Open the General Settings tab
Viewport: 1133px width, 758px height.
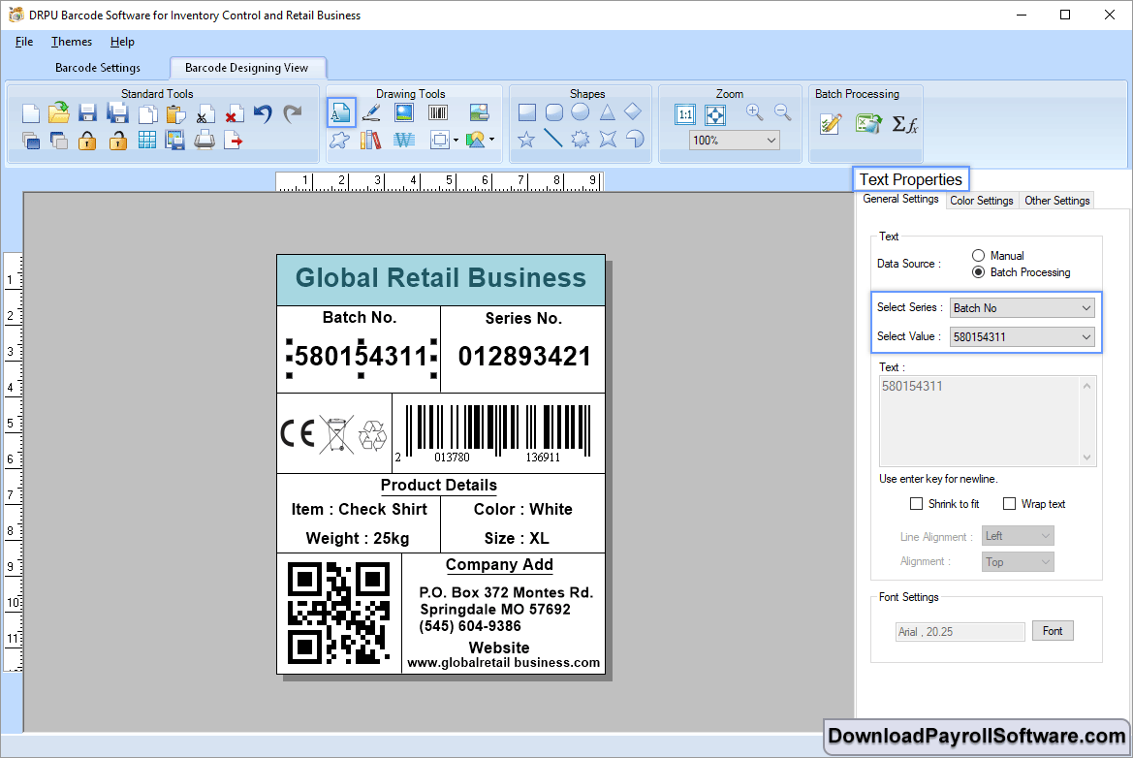click(x=901, y=199)
